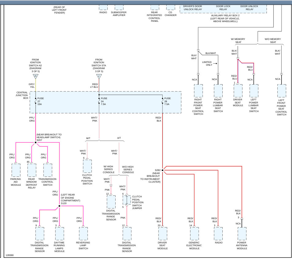Image resolution: width=292 pixels, height=260 pixels.
Task: Select the Generic Electronic Module box
Action: click(194, 234)
